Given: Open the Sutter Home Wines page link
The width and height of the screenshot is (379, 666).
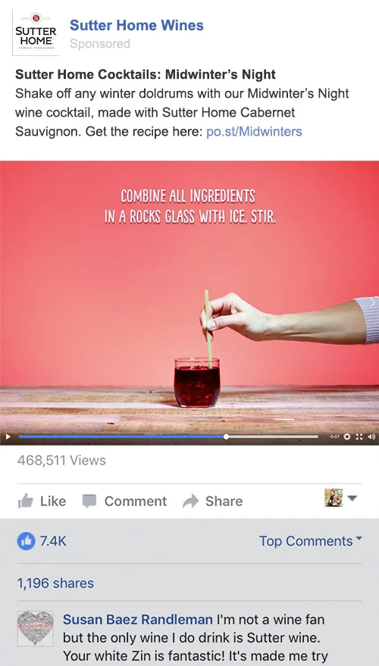Looking at the screenshot, I should pyautogui.click(x=136, y=25).
